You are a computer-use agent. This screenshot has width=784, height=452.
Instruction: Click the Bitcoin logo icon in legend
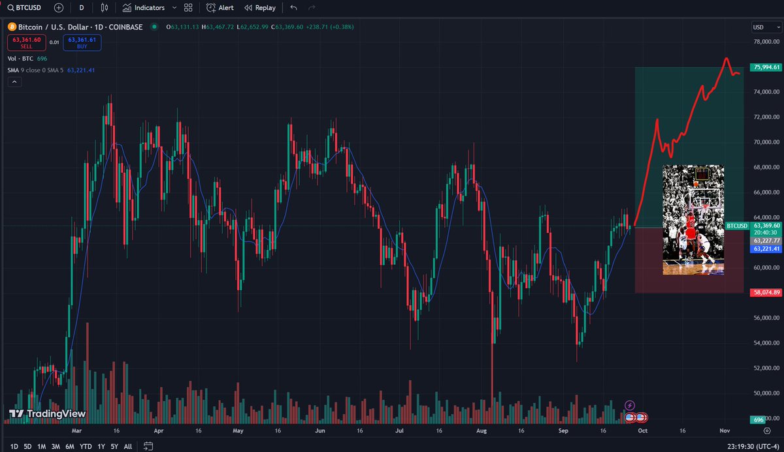[11, 27]
